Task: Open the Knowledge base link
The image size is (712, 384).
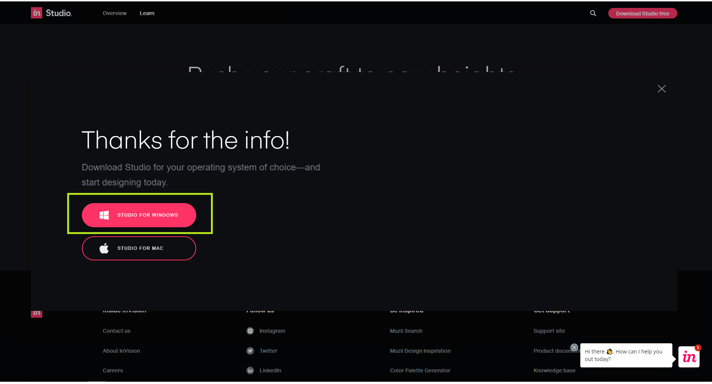Action: pos(555,370)
